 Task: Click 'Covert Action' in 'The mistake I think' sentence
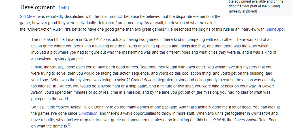click(x=95, y=39)
